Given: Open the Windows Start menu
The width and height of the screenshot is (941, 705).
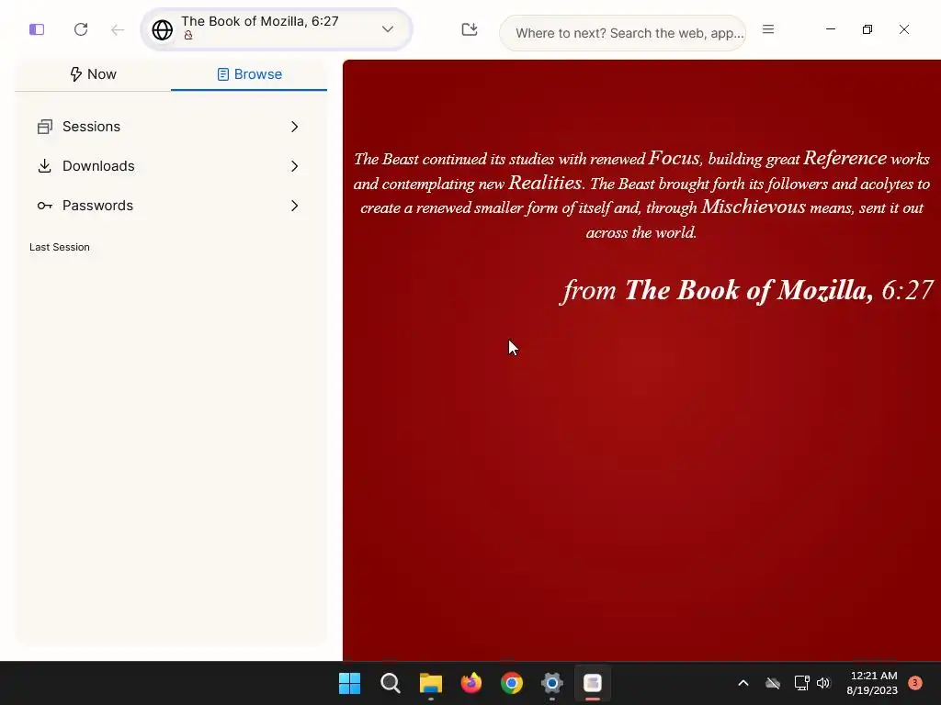Looking at the screenshot, I should point(350,683).
